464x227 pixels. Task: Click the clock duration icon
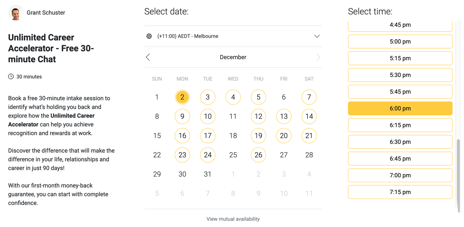11,76
